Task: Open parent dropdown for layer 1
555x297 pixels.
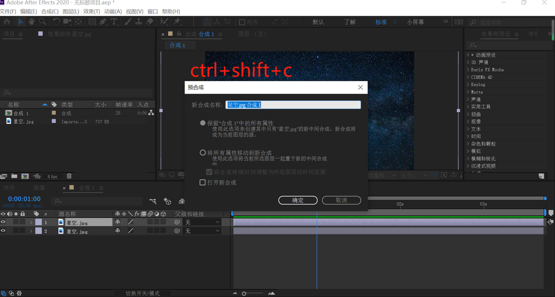Action: point(202,222)
